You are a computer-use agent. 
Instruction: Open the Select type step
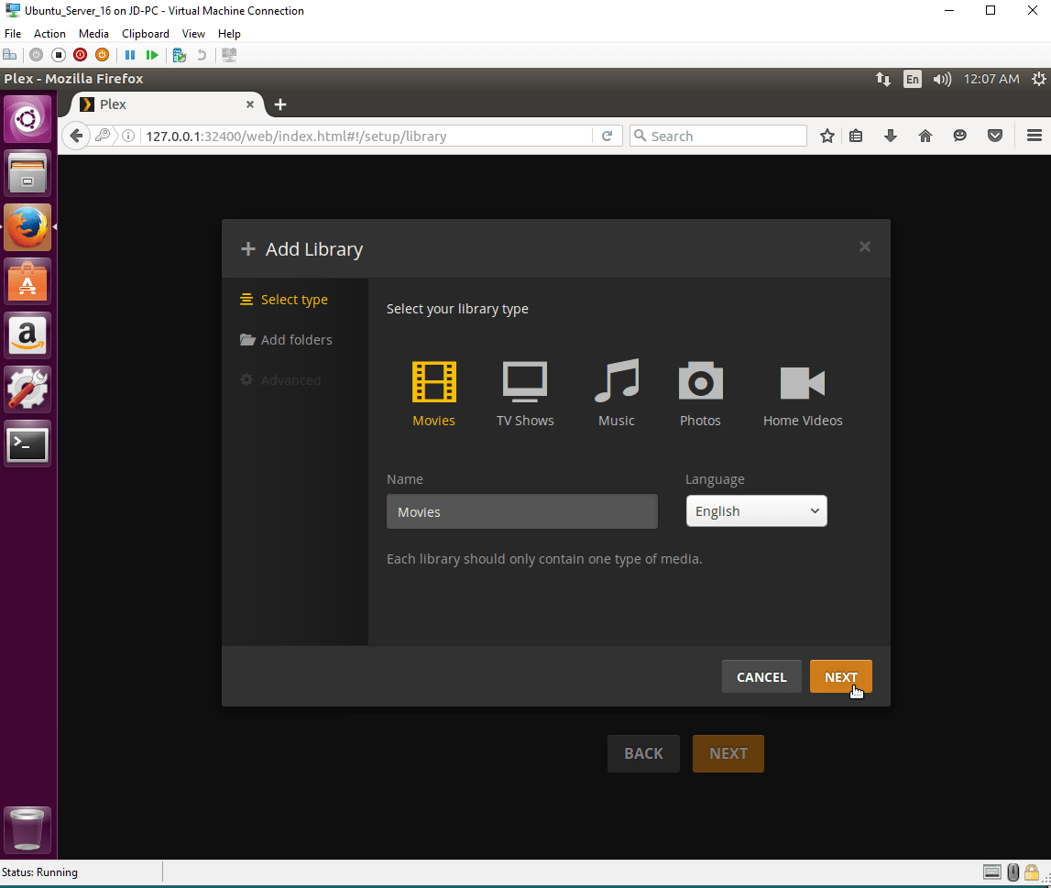pyautogui.click(x=284, y=300)
